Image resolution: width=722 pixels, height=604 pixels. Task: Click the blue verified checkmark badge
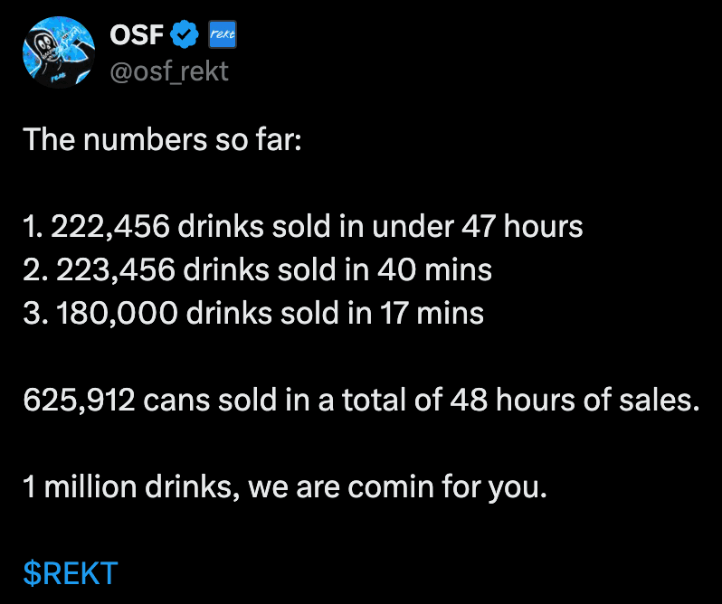point(185,34)
